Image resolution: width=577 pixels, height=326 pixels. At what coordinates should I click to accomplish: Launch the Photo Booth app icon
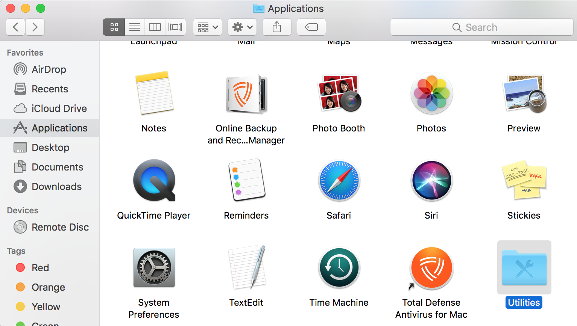pyautogui.click(x=339, y=93)
